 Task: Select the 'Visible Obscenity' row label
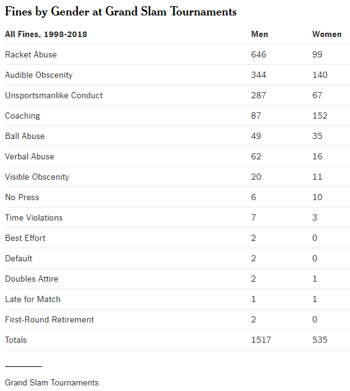tap(37, 177)
